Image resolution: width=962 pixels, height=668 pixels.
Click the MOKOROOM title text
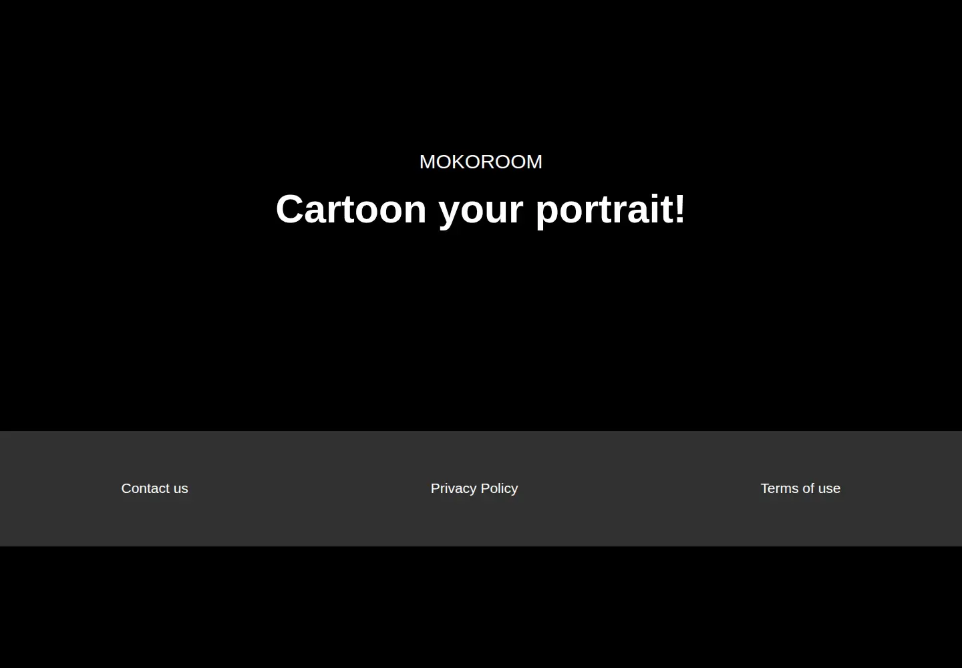click(x=481, y=162)
